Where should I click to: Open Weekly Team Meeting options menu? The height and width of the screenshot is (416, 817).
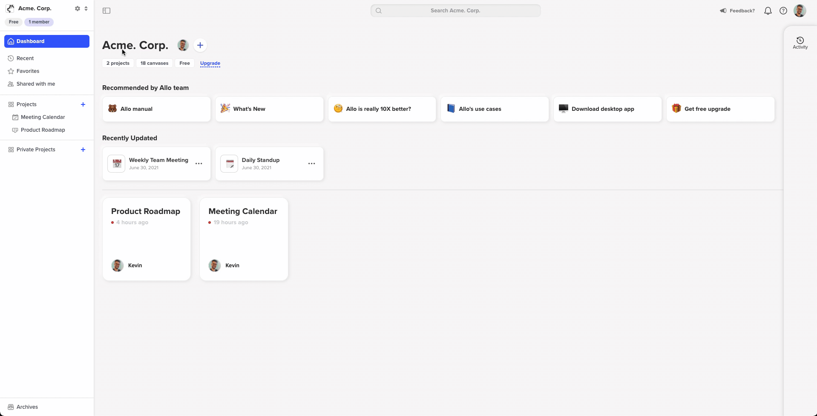tap(199, 164)
